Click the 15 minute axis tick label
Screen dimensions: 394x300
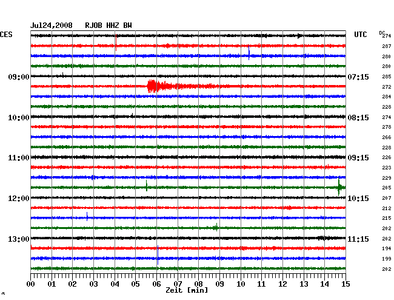click(346, 284)
